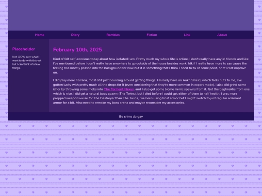The height and width of the screenshot is (196, 262).
Task: Click paragraph starting 'I did play more Terraria'
Action: [151, 91]
